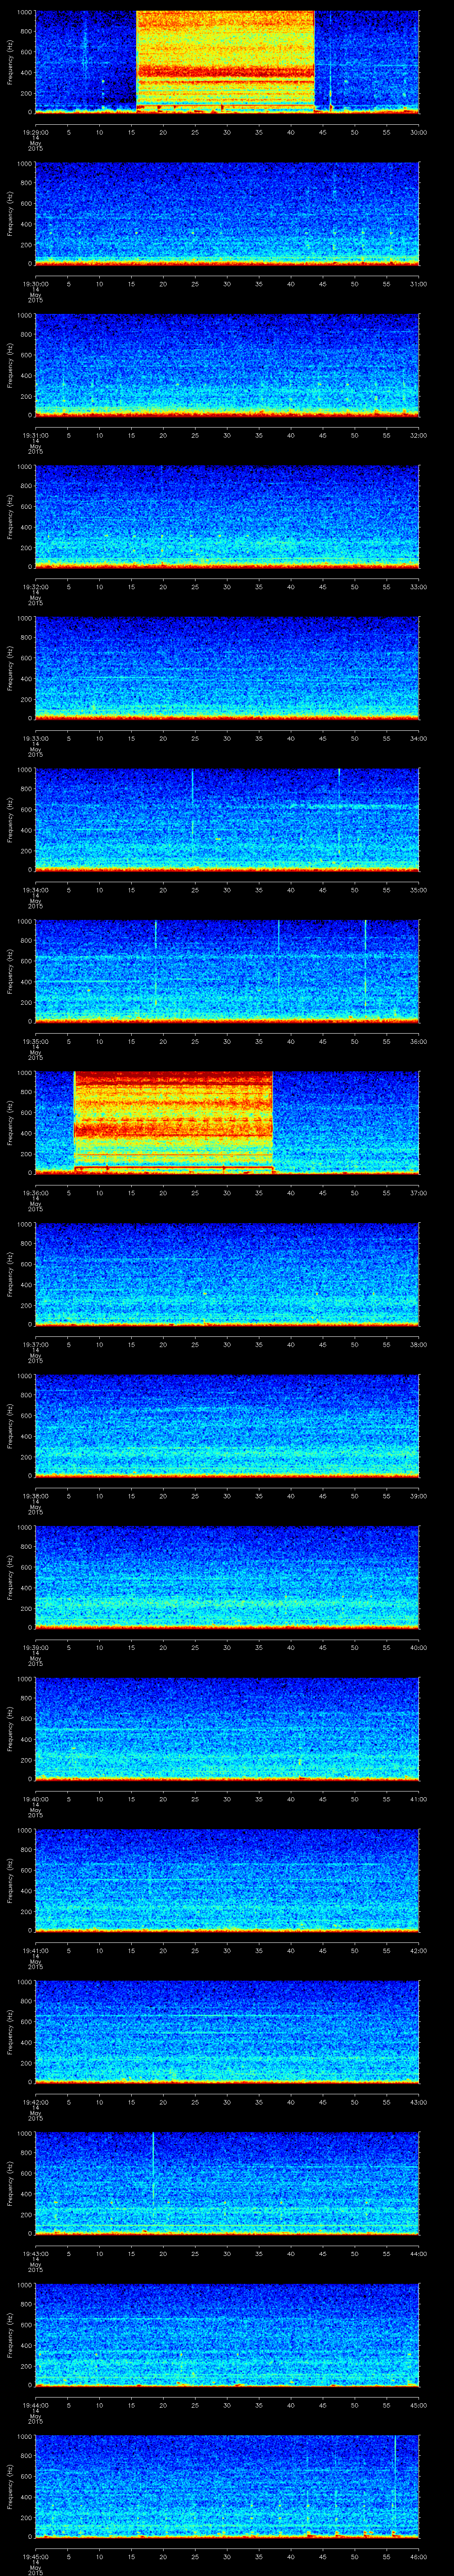Select the spectrogram panel starting at 19:31:00
454x2576 pixels.
(227, 365)
